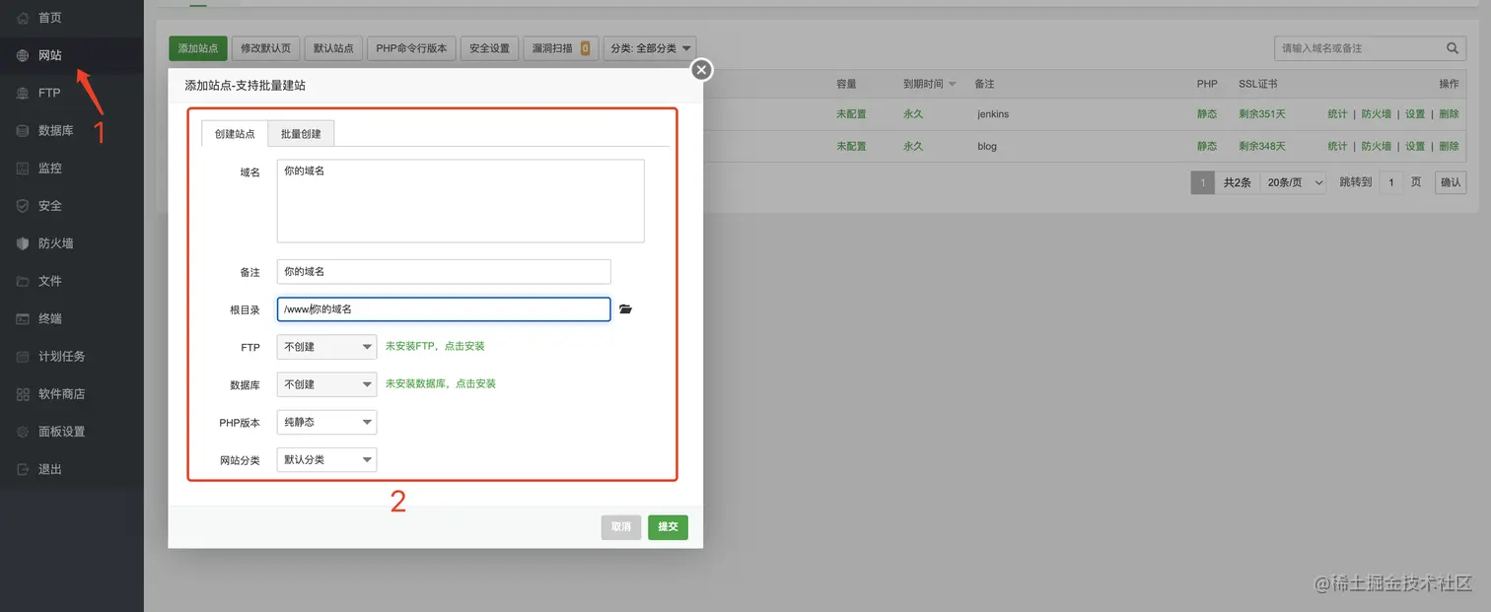Image resolution: width=1491 pixels, height=612 pixels.
Task: Click 统计 link in jenkins row
Action: tap(1337, 114)
